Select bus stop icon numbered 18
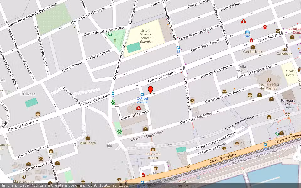This screenshot has width=301, height=188. (178, 48)
